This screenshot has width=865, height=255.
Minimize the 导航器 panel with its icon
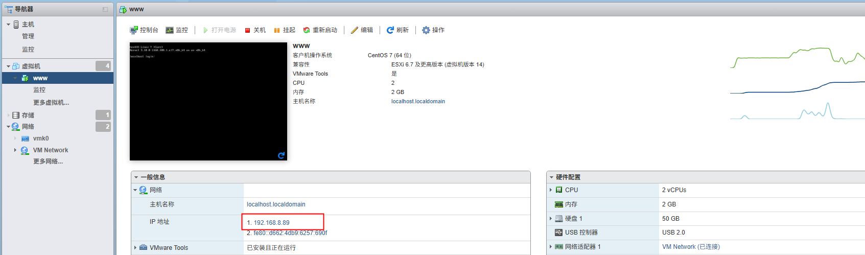[x=105, y=9]
